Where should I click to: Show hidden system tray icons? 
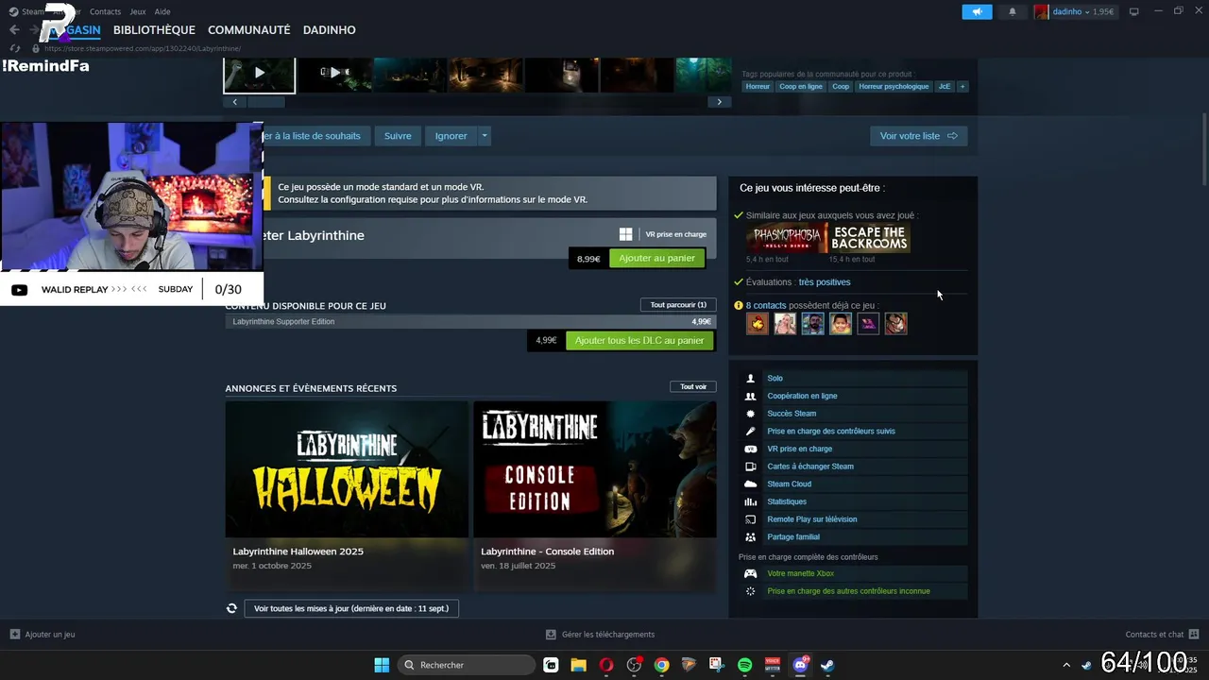pyautogui.click(x=1066, y=665)
